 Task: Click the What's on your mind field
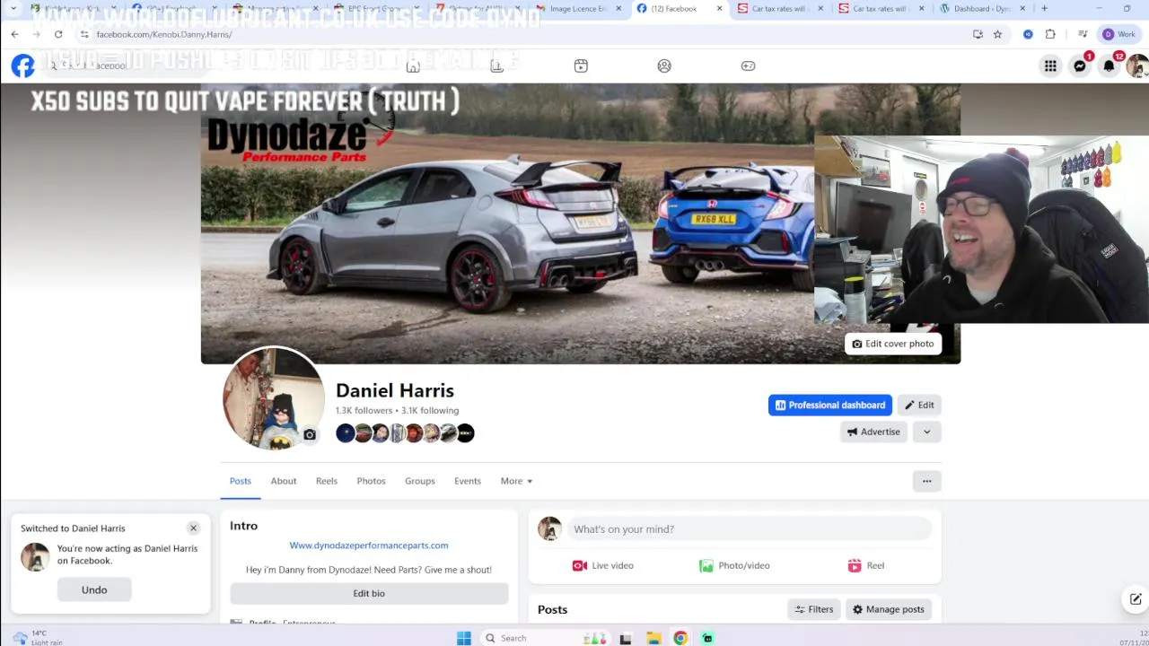point(749,529)
